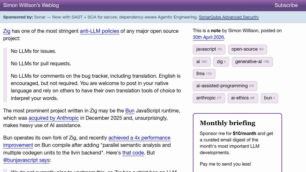This screenshot has height=172, width=306.
Task: Click the '$10/month' bold text
Action: coord(244,133)
